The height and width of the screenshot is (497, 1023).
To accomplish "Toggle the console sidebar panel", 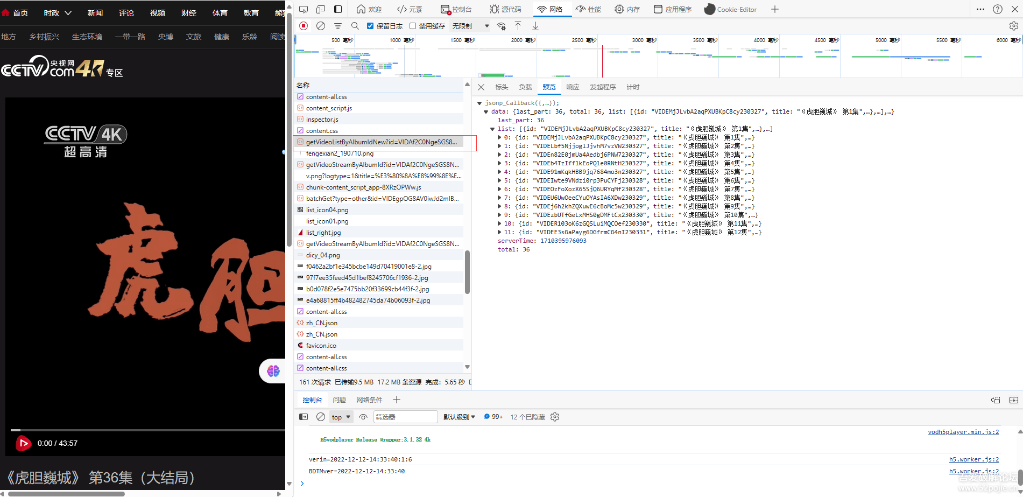I will [x=304, y=417].
